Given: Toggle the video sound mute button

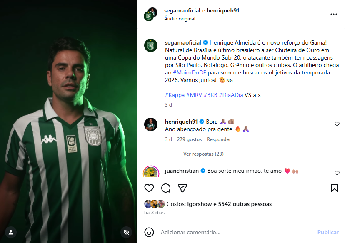Looking at the screenshot, I should point(126,232).
